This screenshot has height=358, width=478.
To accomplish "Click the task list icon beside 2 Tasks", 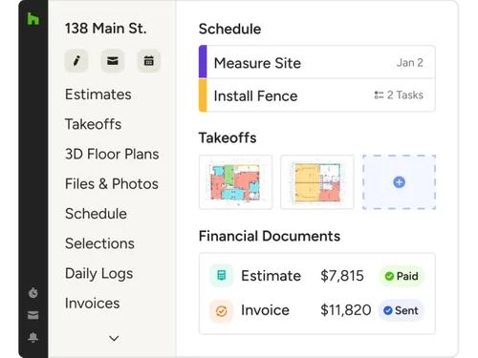I will [x=379, y=95].
